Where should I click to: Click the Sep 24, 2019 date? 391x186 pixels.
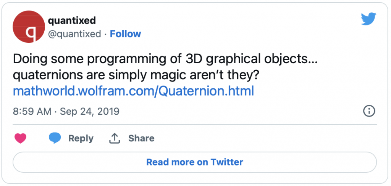coord(90,111)
